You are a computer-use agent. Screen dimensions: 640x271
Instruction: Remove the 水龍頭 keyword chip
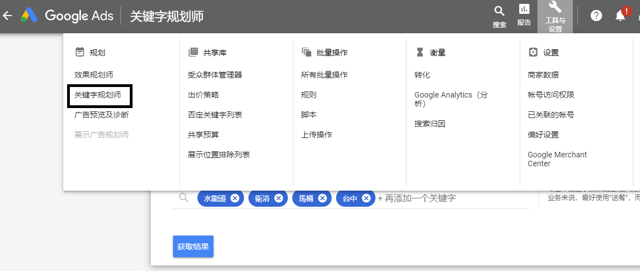click(x=235, y=198)
